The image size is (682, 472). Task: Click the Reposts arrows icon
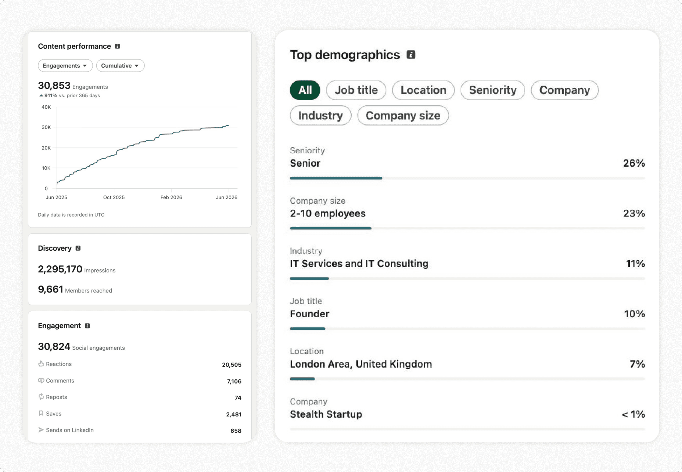coord(41,397)
